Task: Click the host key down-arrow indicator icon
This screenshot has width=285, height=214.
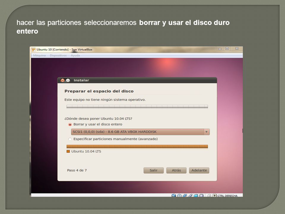Action: (x=215, y=196)
